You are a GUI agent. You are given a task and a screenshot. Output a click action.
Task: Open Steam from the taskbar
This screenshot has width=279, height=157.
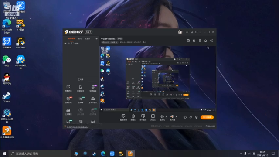click(94, 154)
